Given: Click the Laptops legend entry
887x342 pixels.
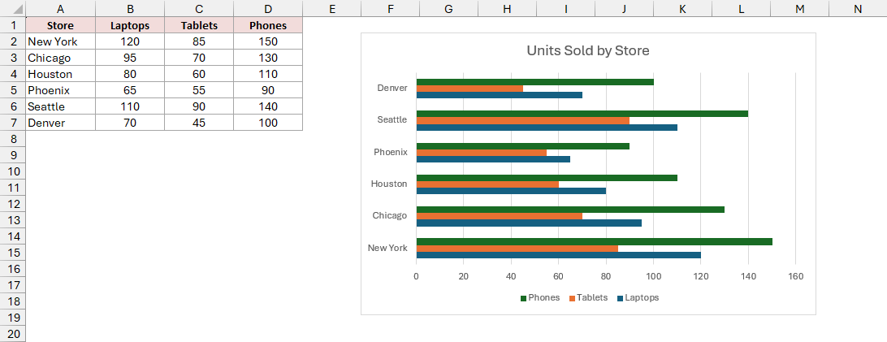Looking at the screenshot, I should click(x=638, y=298).
